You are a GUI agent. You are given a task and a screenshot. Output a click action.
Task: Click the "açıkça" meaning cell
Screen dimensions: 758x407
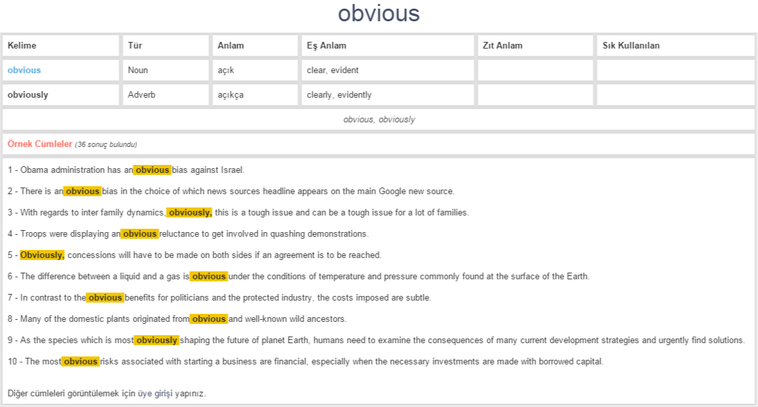pyautogui.click(x=231, y=95)
